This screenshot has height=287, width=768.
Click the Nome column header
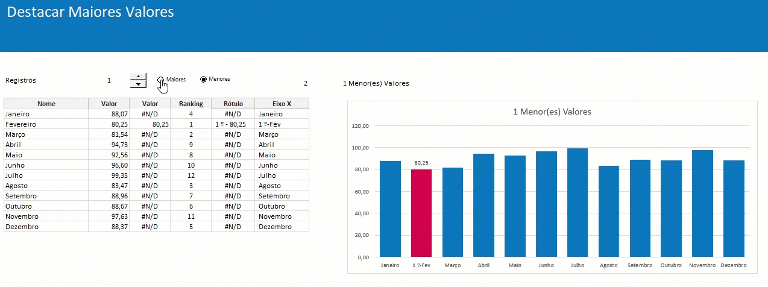(x=46, y=104)
